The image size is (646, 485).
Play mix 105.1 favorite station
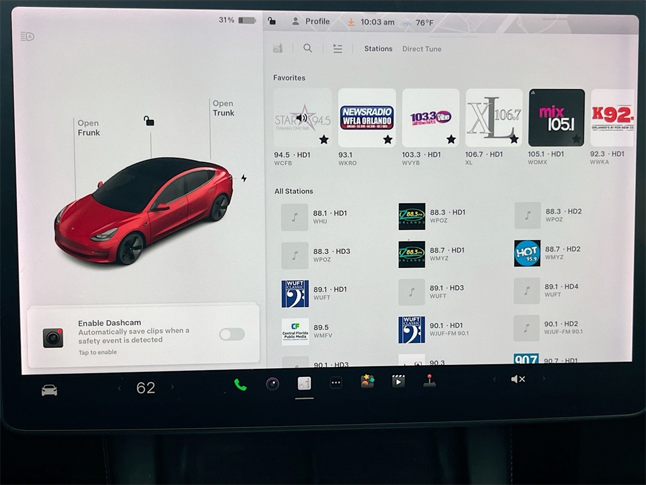556,117
